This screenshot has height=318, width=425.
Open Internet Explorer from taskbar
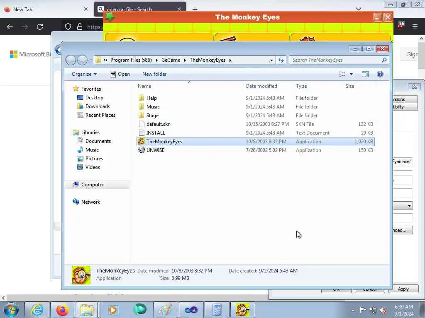[37, 310]
